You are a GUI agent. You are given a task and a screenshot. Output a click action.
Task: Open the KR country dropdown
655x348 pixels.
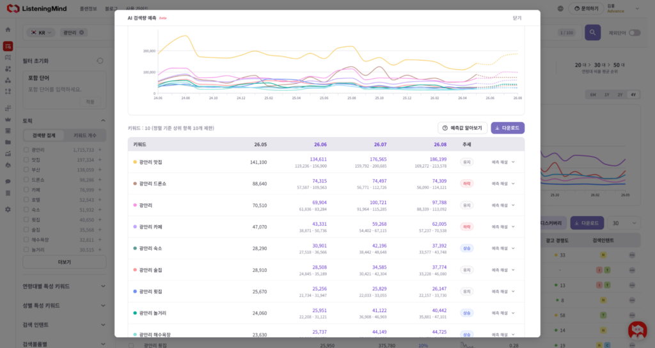41,33
